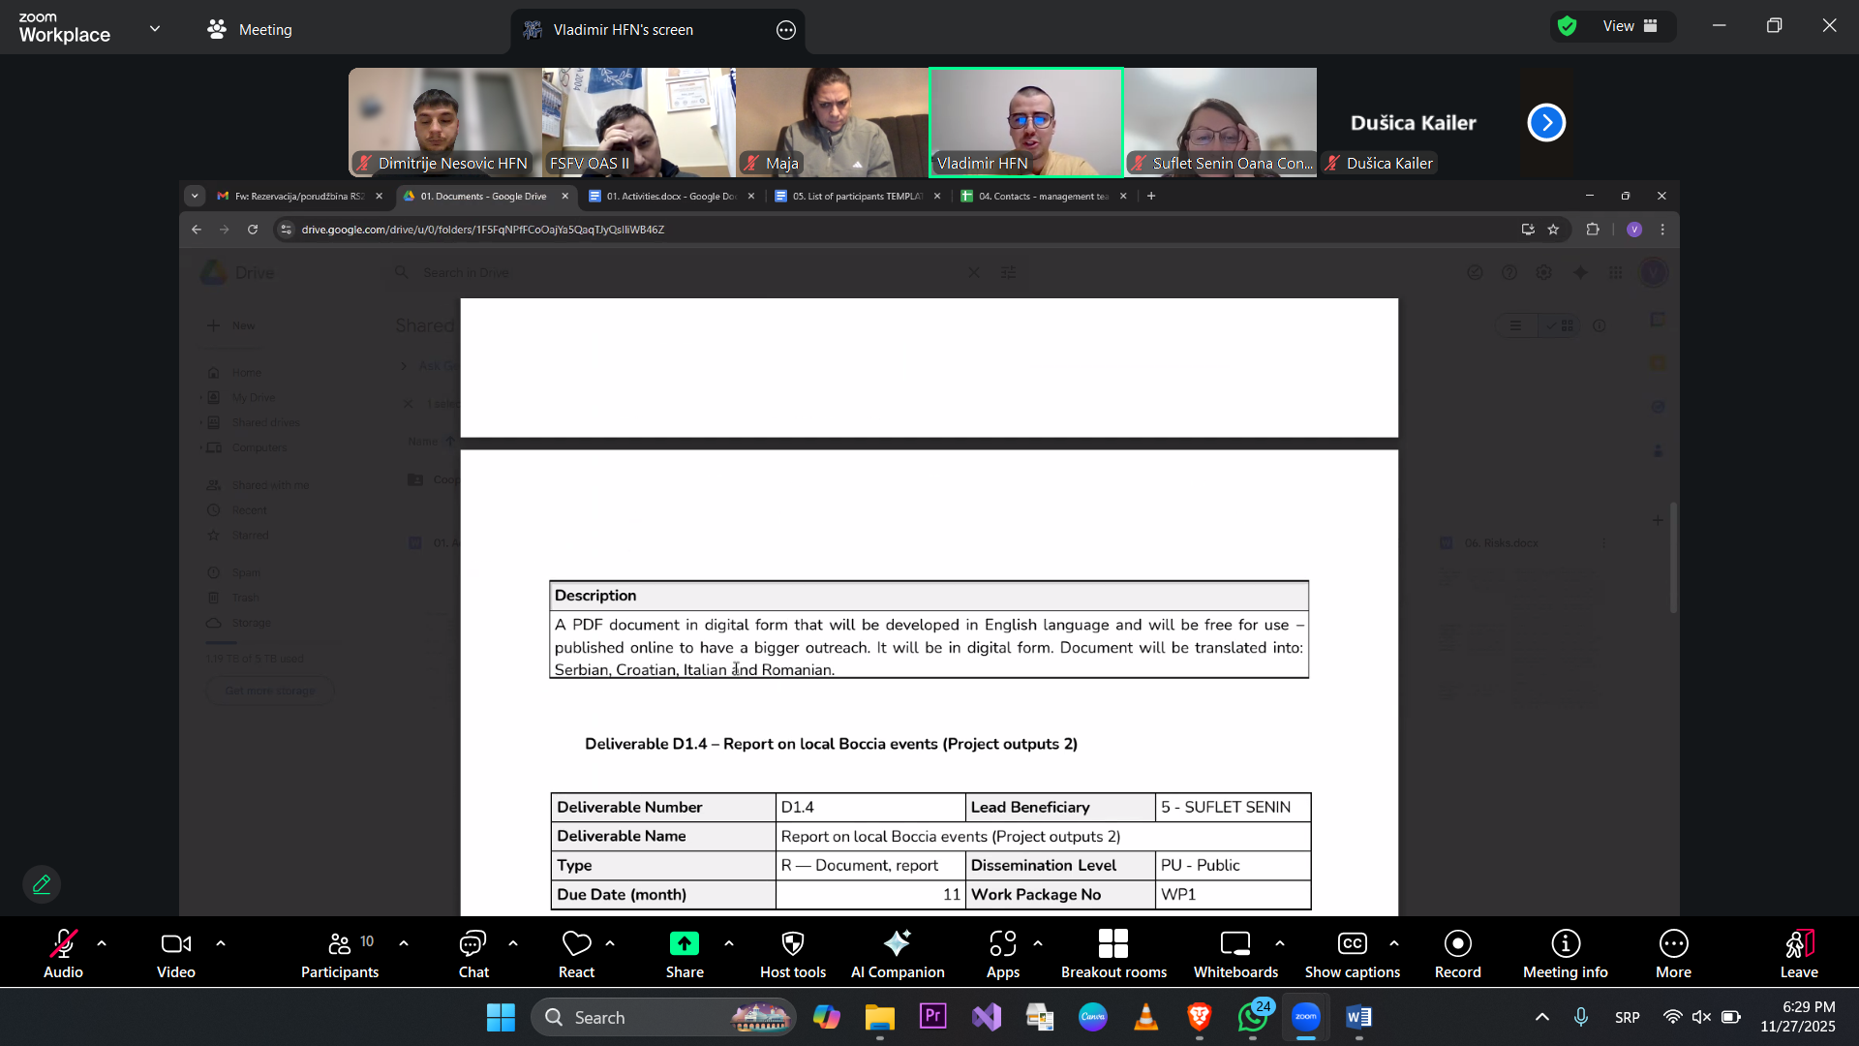Toggle Show captions

(x=1352, y=953)
